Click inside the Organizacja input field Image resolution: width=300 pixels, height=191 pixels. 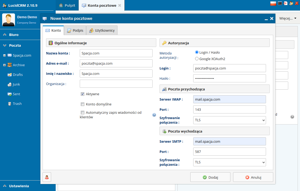(x=116, y=84)
